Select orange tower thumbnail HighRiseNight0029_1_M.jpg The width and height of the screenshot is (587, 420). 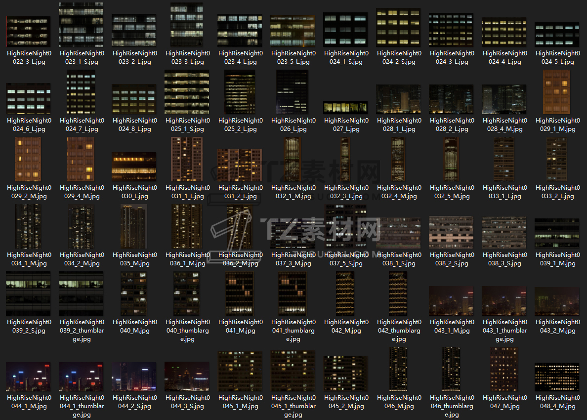[557, 92]
